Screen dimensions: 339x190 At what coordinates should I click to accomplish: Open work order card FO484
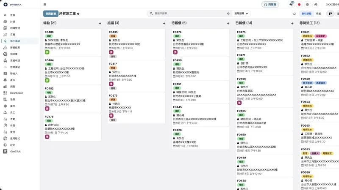(x=72, y=71)
